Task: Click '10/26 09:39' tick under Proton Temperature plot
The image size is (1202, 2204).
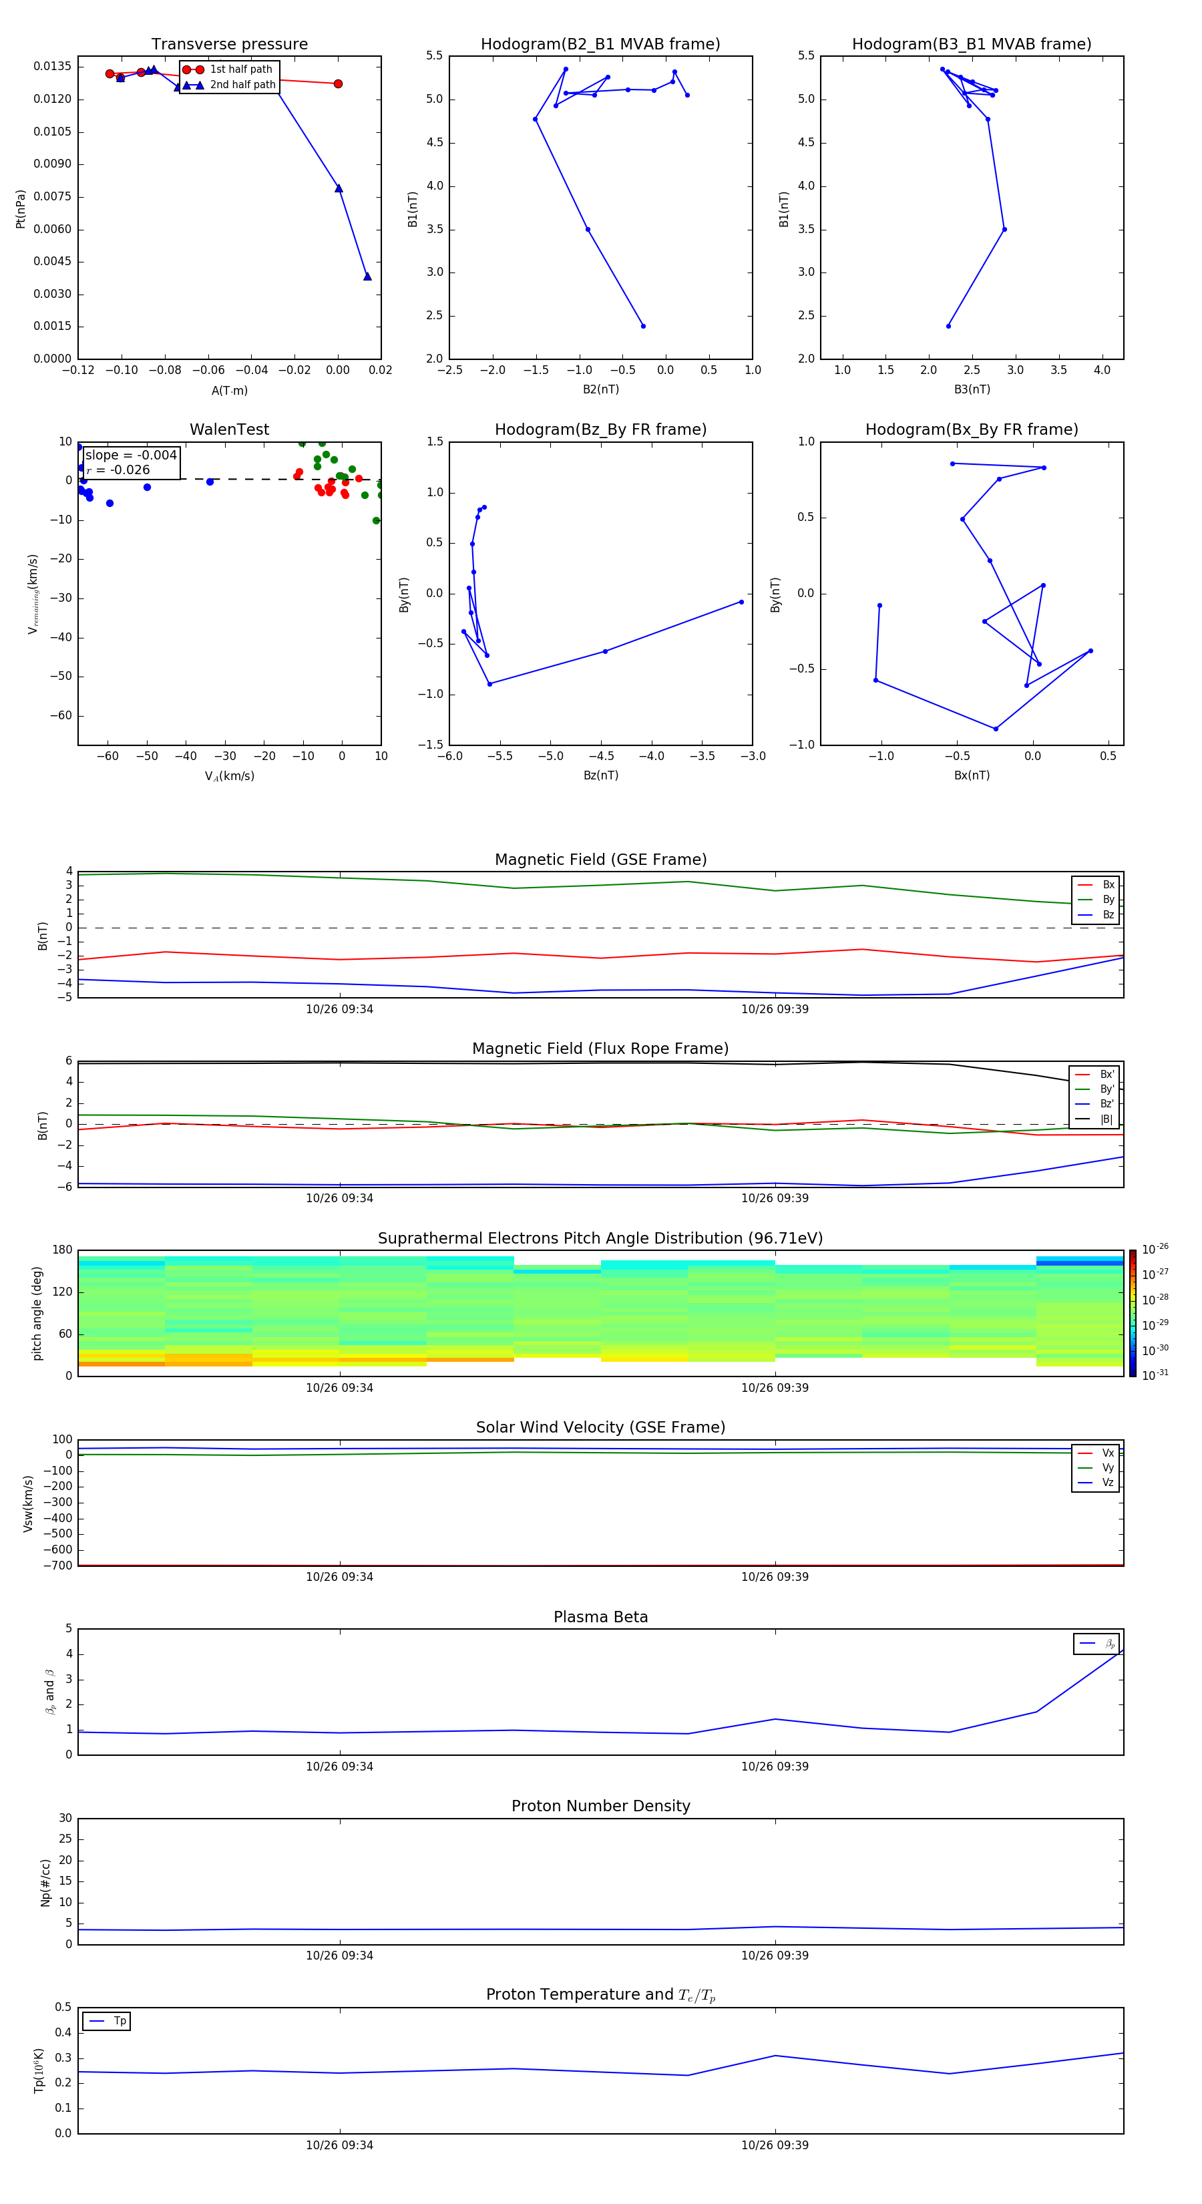Action: [x=775, y=2145]
